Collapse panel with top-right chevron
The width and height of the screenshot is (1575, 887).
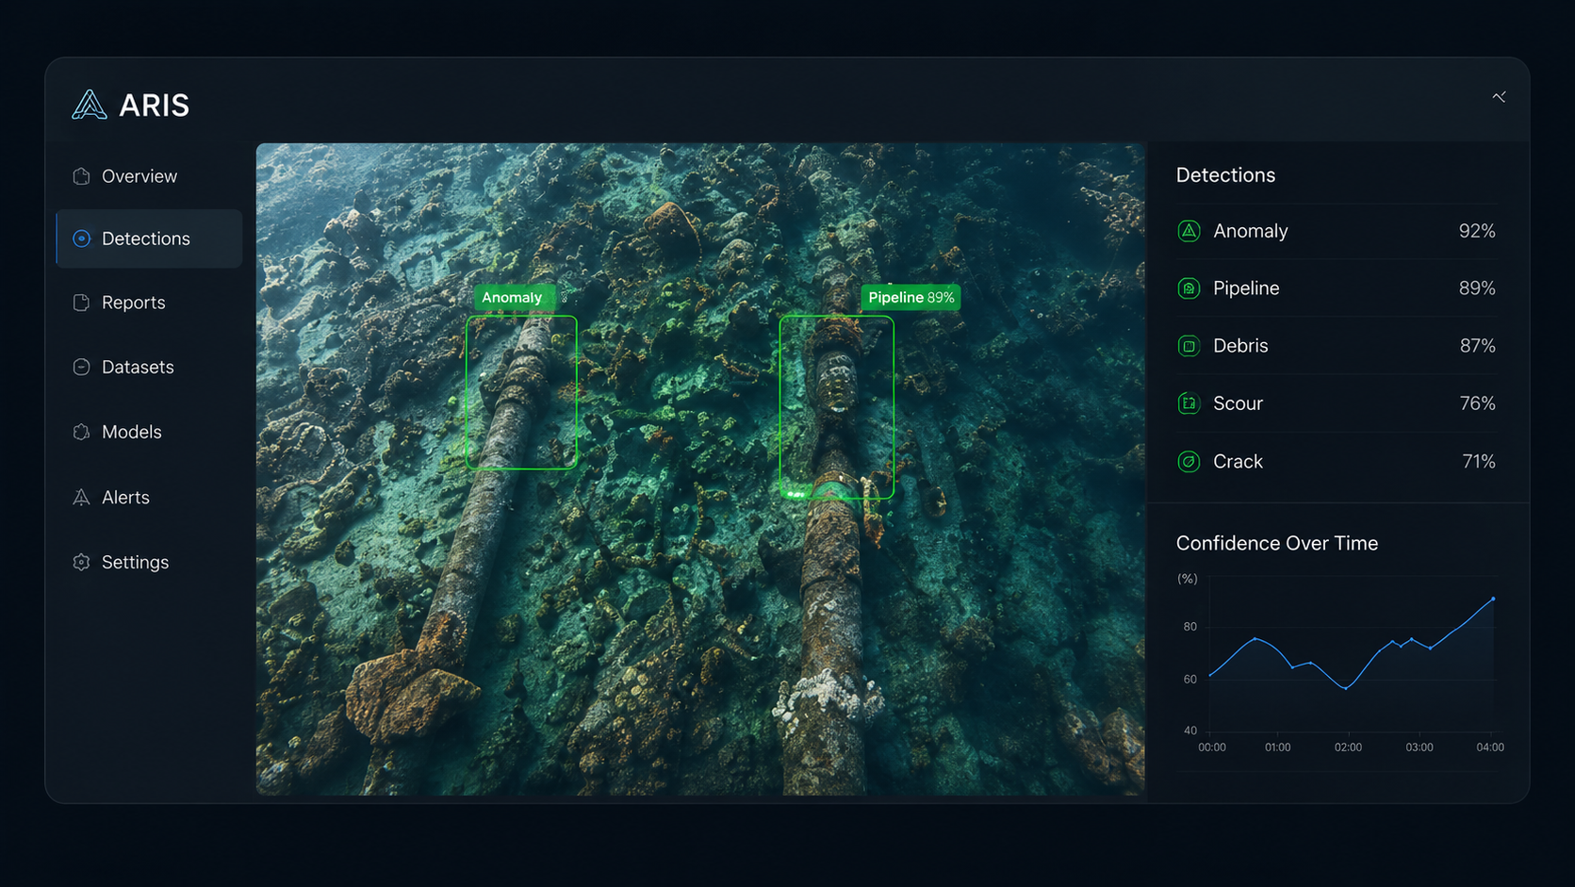(x=1499, y=96)
